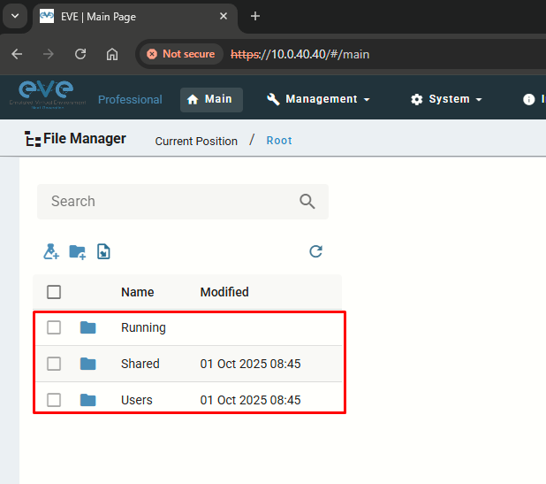
Task: Open the browser tab search dropdown
Action: coord(15,16)
